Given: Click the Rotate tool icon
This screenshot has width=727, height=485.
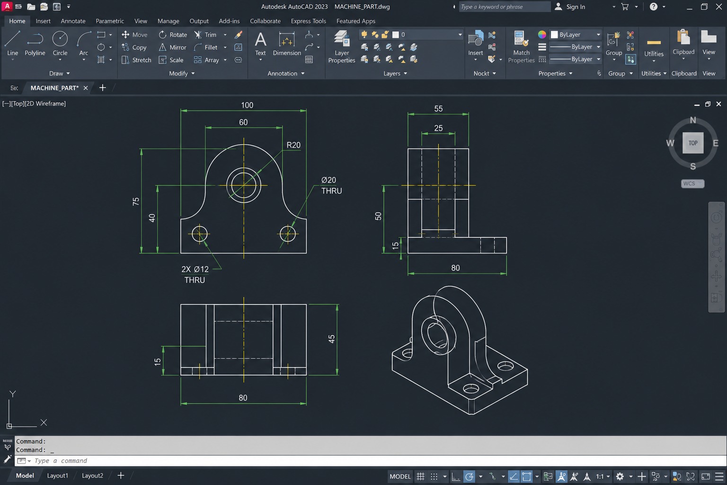Looking at the screenshot, I should 162,35.
